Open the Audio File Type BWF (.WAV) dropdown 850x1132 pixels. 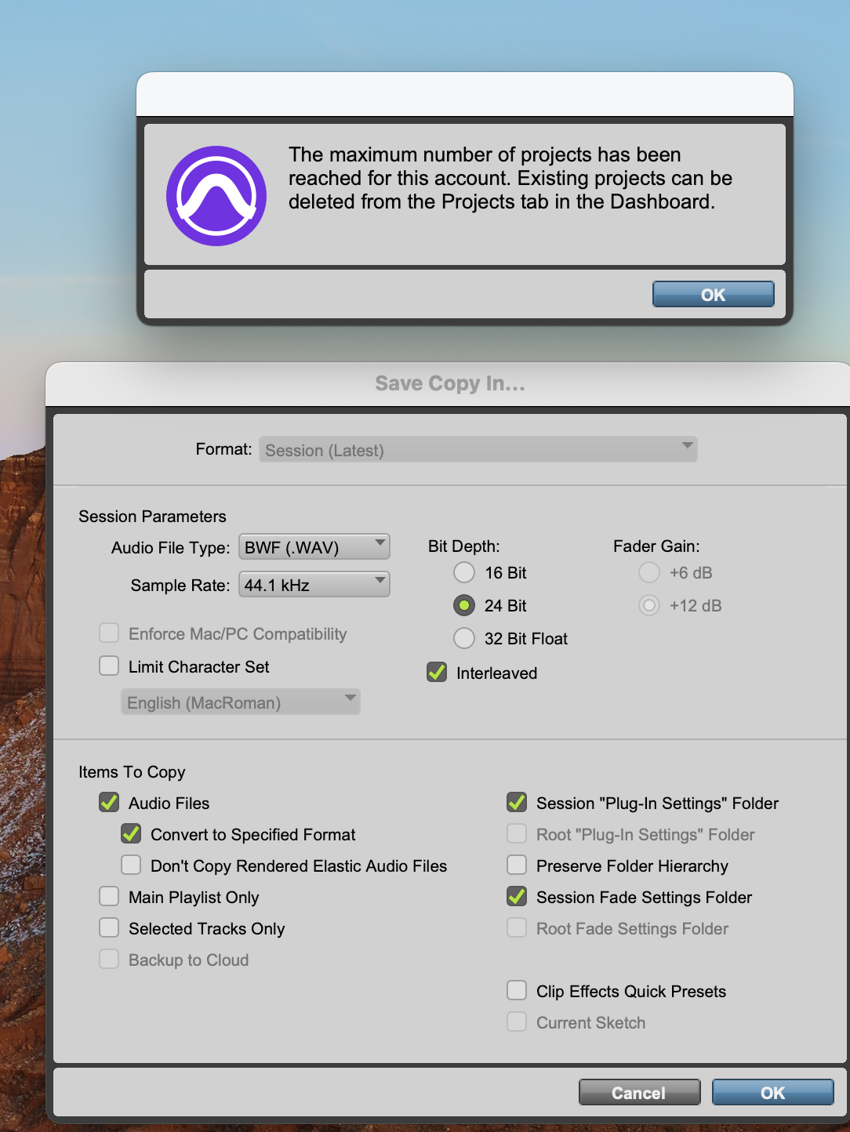(314, 547)
